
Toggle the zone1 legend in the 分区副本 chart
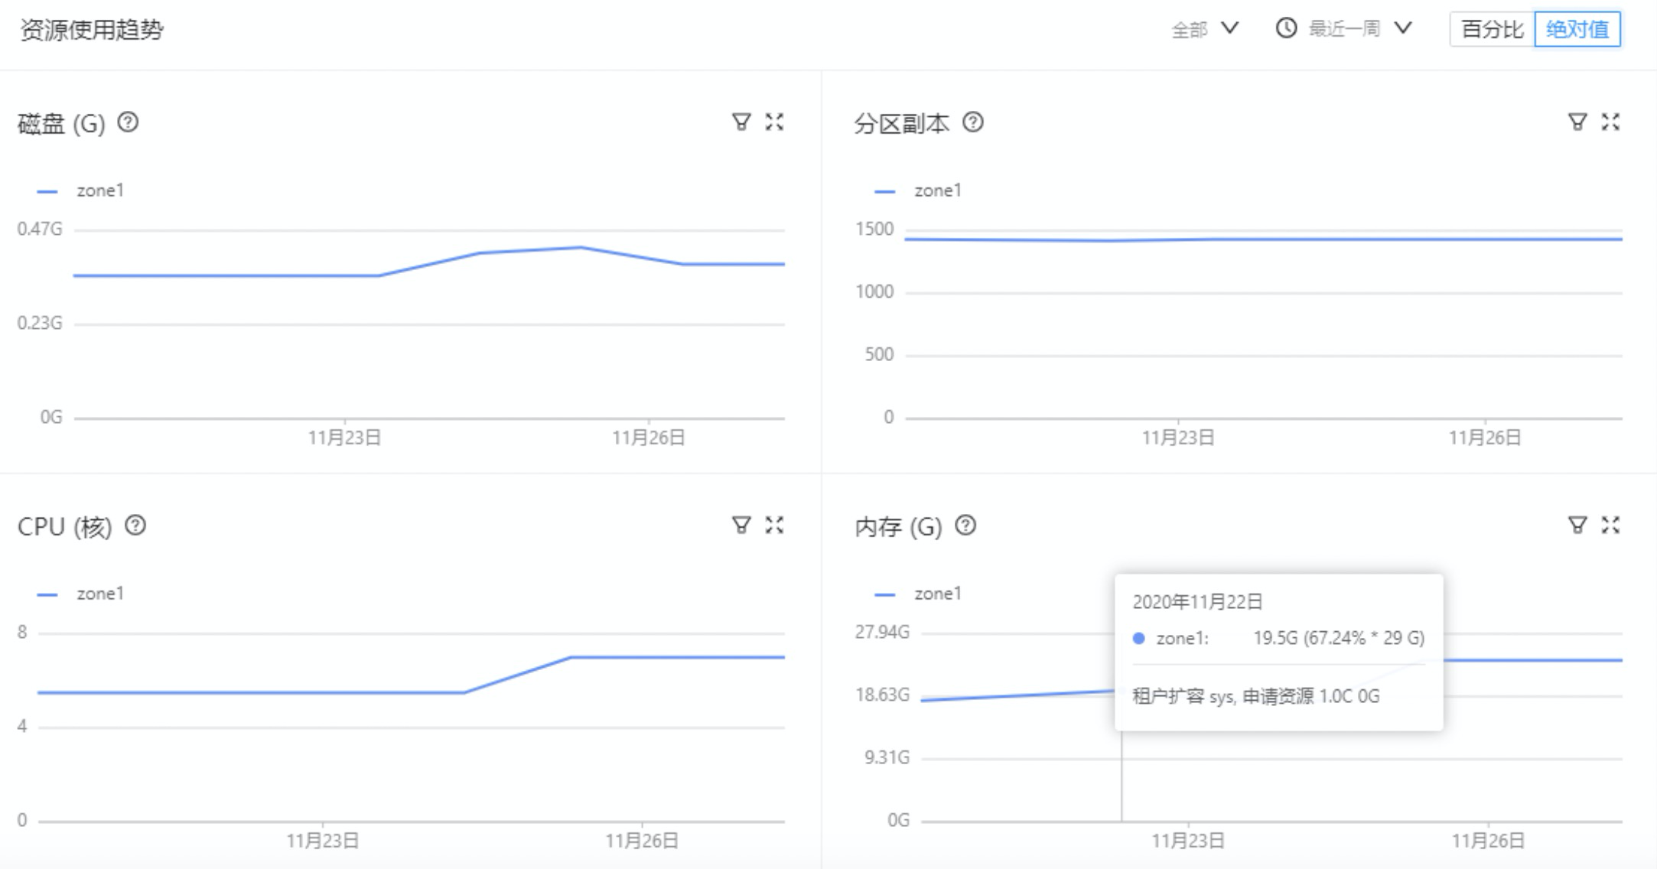tap(918, 190)
